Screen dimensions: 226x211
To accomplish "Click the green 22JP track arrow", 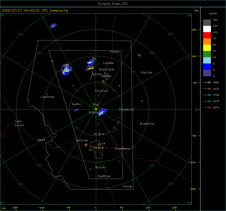I will click(207, 101).
